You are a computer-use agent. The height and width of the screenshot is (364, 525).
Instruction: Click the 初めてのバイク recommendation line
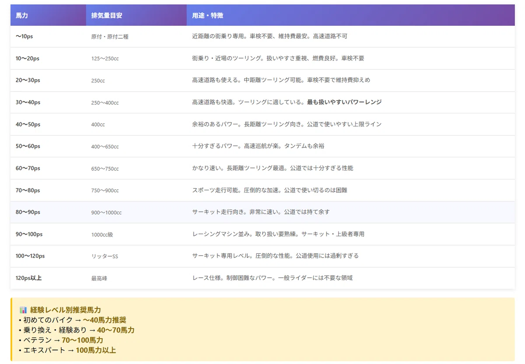[73, 320]
